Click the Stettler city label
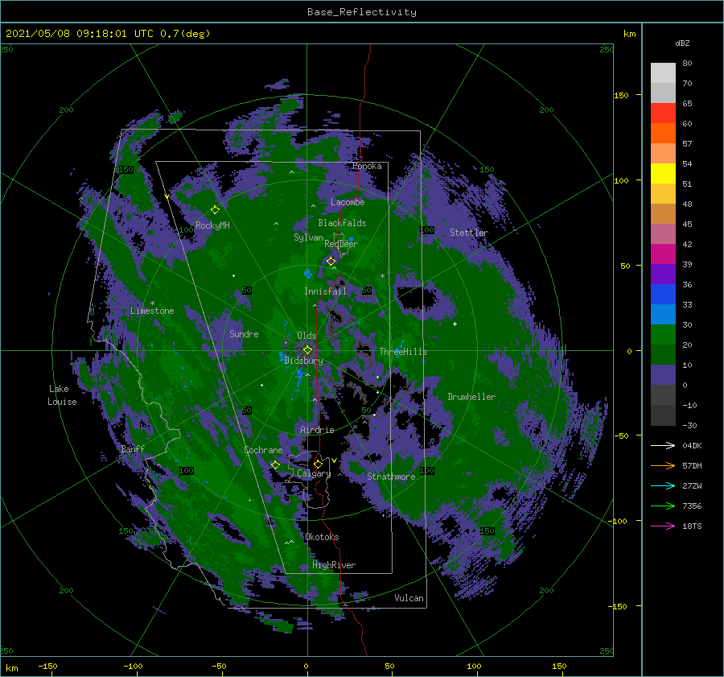Screen dimensions: 724x677 469,233
